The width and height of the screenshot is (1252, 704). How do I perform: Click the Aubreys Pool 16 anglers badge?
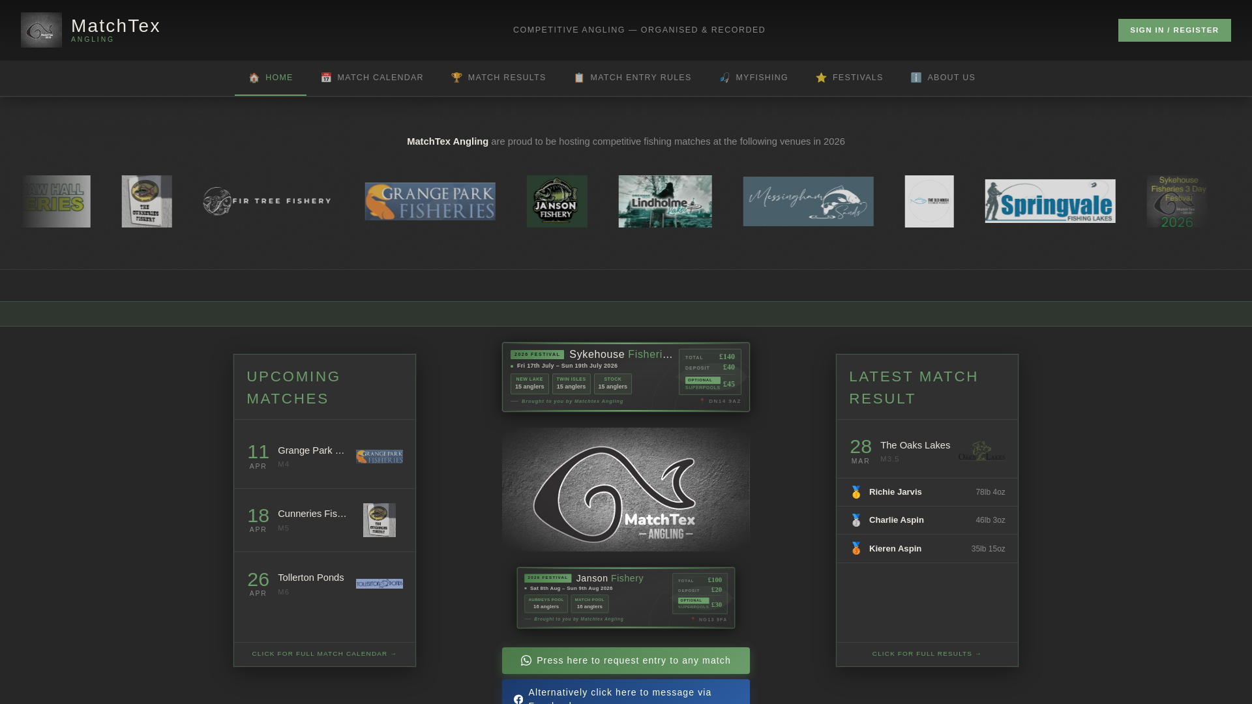(x=546, y=604)
